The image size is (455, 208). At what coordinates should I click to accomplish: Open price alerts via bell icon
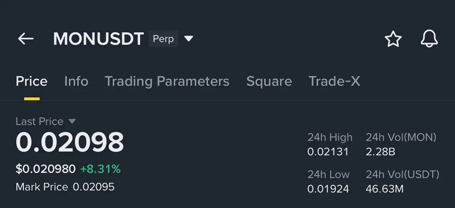pyautogui.click(x=429, y=39)
